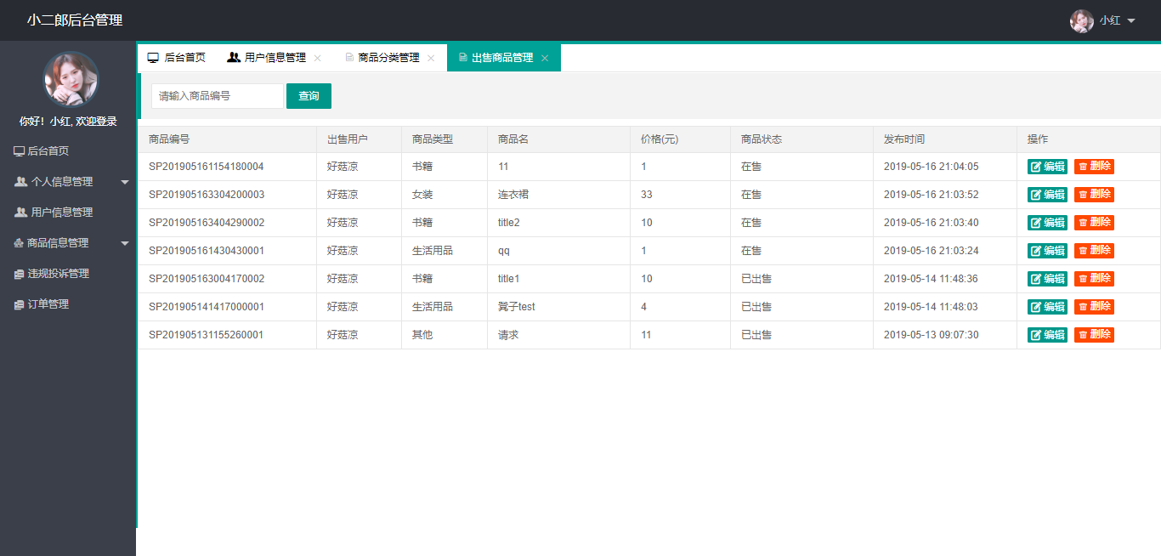This screenshot has width=1161, height=556.
Task: Click product name cell 凳子test
Action: [558, 307]
